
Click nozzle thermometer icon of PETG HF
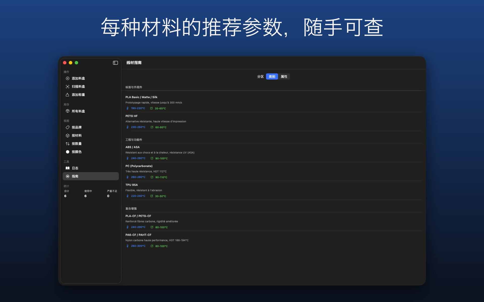point(128,127)
